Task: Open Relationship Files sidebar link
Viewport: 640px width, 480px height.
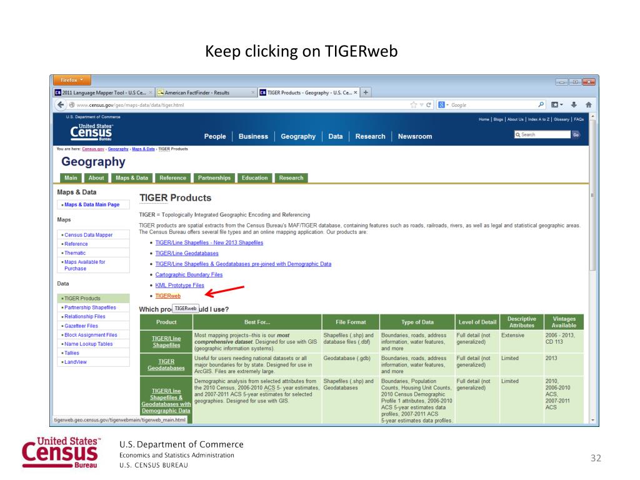Action: (85, 316)
